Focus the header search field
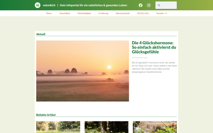Viewport: 213px width, 133px height. (x=166, y=5)
